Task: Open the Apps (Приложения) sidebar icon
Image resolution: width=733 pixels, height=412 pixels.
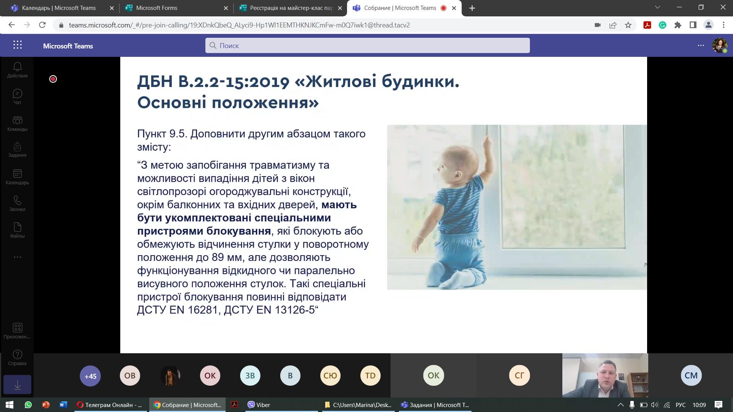Action: [x=17, y=331]
